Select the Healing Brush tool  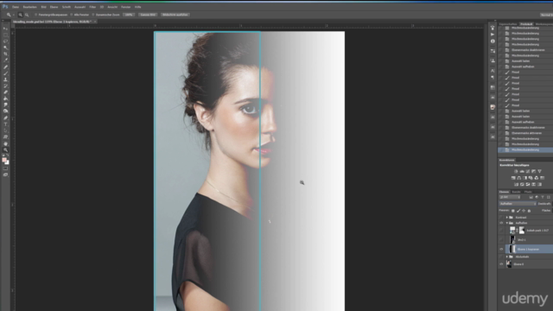tap(5, 67)
